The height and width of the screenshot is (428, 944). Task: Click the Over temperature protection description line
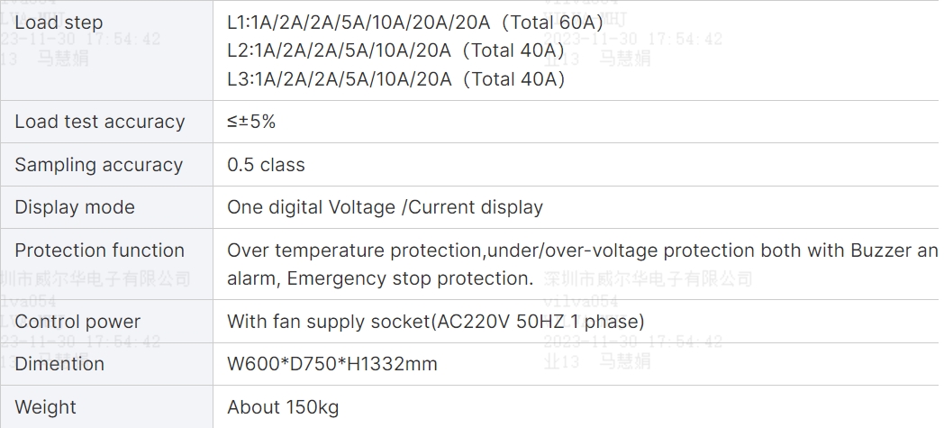coord(582,250)
